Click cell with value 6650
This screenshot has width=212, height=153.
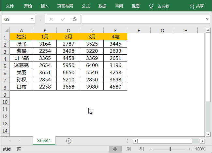pos(68,73)
